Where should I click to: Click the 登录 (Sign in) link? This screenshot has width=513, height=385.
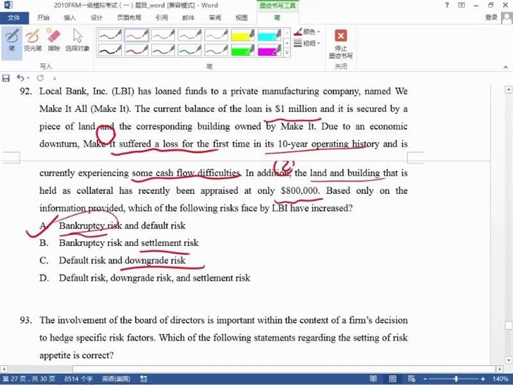coord(491,18)
